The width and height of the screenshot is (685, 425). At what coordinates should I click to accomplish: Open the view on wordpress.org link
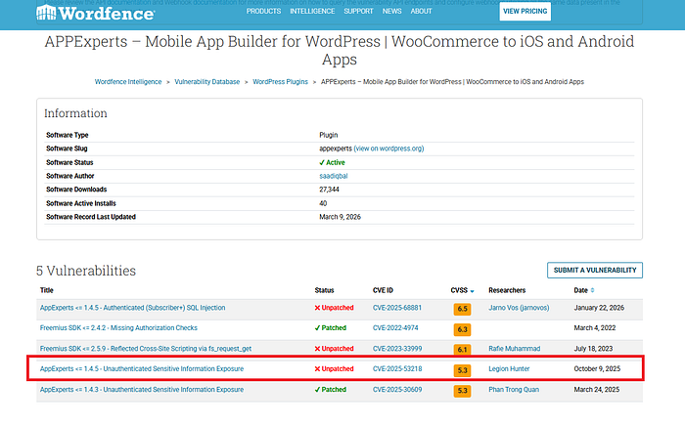(388, 149)
